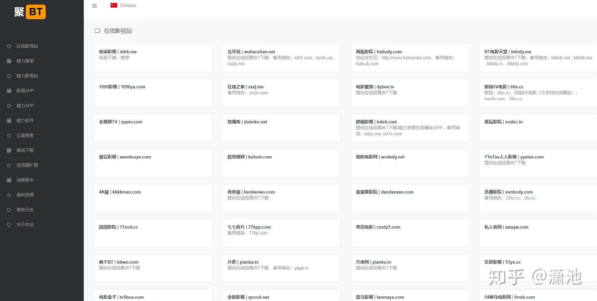The width and height of the screenshot is (597, 301).
Task: Click star icon beside 在线影视站 in sidebar
Action: pyautogui.click(x=9, y=46)
